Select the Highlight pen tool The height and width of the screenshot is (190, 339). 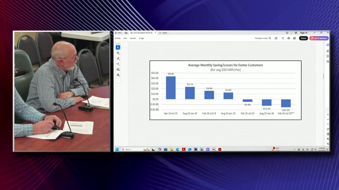coord(118,59)
